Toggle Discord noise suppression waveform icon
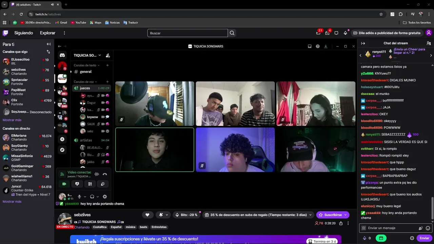This screenshot has width=434, height=244. point(97,174)
